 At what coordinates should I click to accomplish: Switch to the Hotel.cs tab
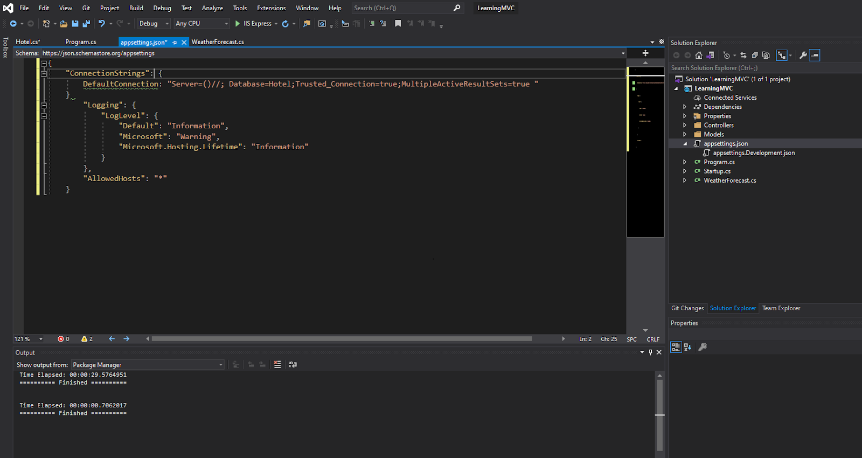click(28, 42)
